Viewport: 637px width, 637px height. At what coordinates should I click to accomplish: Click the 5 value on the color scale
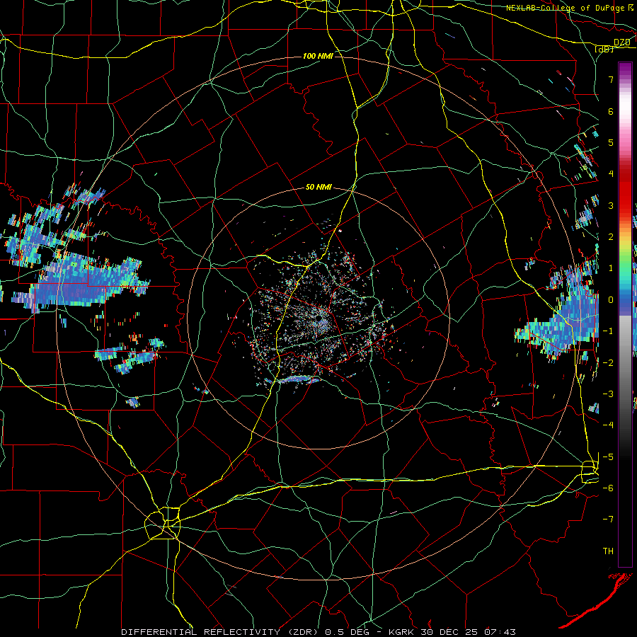tap(611, 142)
